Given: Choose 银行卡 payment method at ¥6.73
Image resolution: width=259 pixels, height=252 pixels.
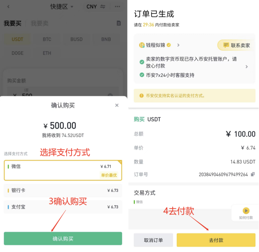Looking at the screenshot, I should click(63, 190).
